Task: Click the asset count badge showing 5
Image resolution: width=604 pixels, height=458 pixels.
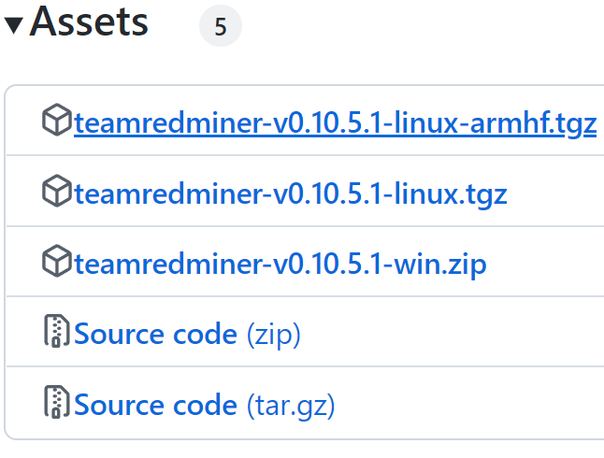Action: pos(221,27)
